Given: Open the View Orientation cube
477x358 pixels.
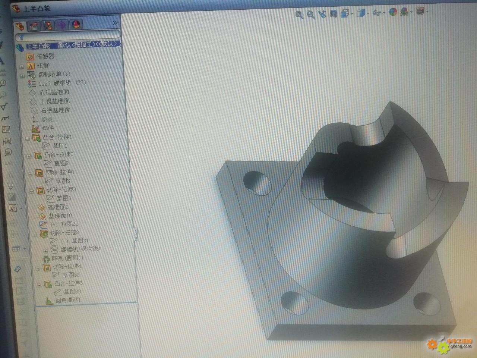Looking at the screenshot, I should click(345, 14).
